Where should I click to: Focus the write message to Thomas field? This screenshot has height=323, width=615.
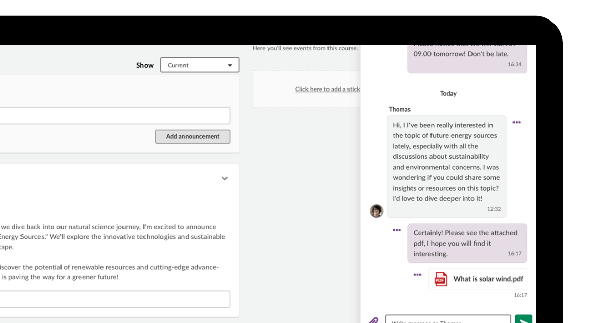coord(448,320)
